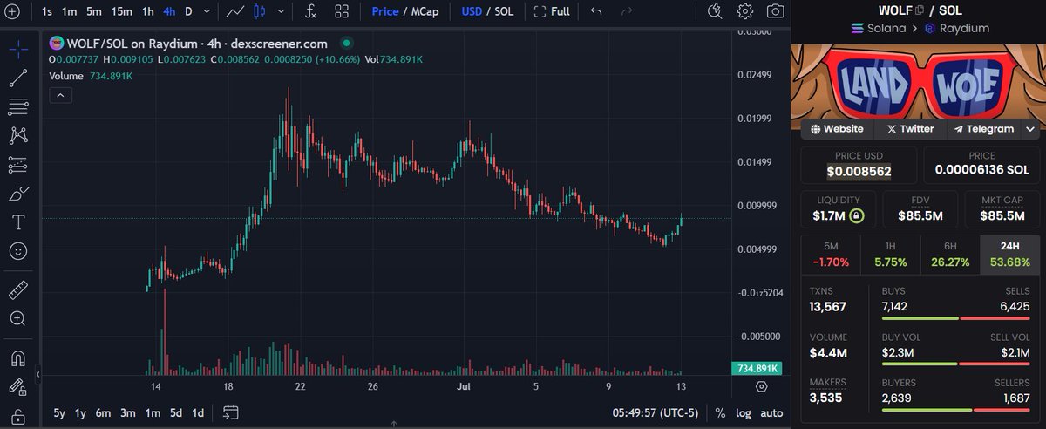Collapse the left drawing toolbar

pyautogui.click(x=37, y=375)
